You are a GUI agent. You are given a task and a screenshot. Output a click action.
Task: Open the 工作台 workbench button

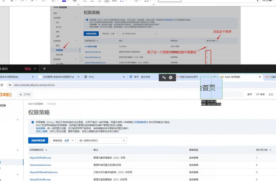point(25,94)
